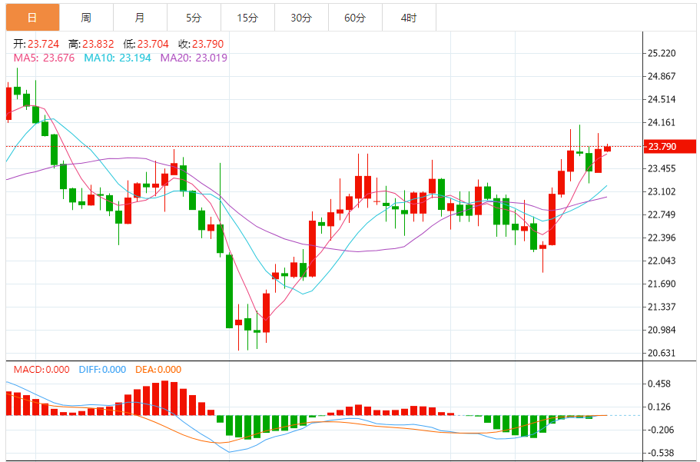Click the 收: 23.790 close value

click(201, 44)
